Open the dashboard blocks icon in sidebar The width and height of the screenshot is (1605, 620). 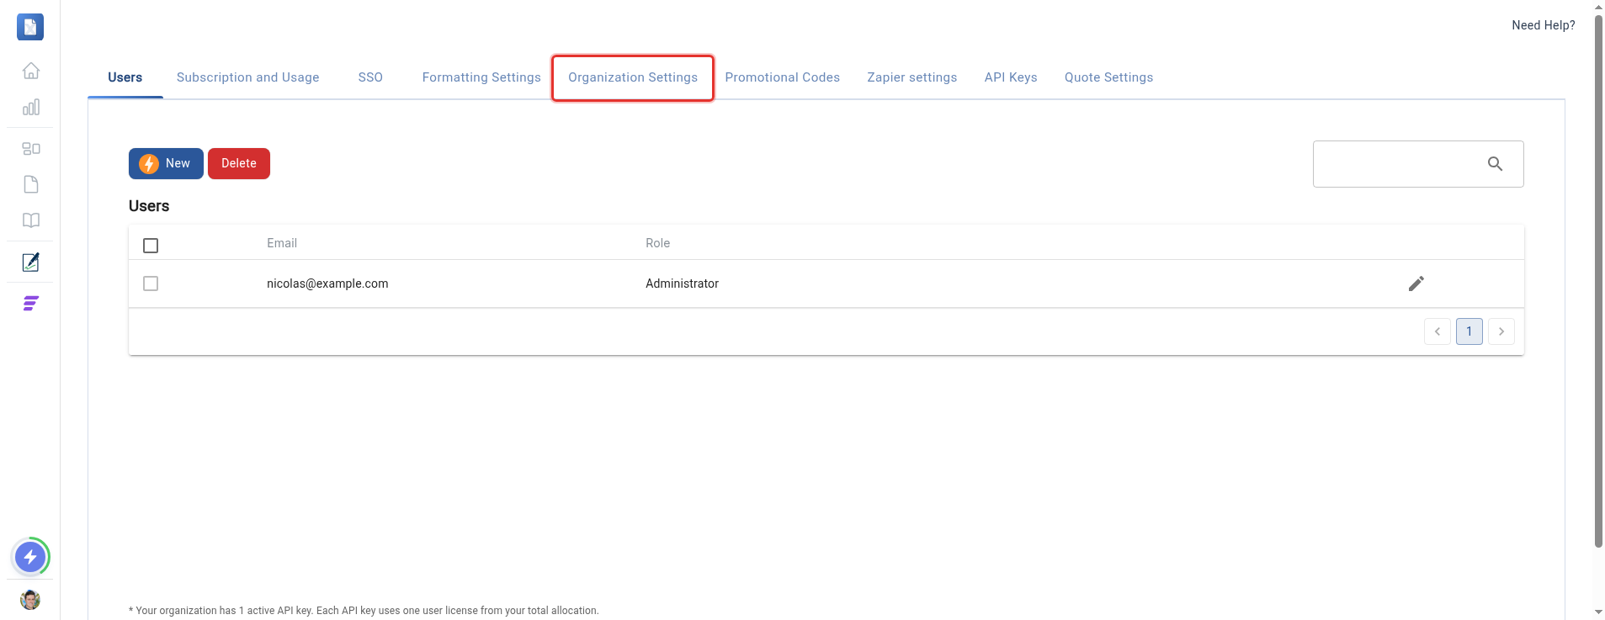[31, 149]
